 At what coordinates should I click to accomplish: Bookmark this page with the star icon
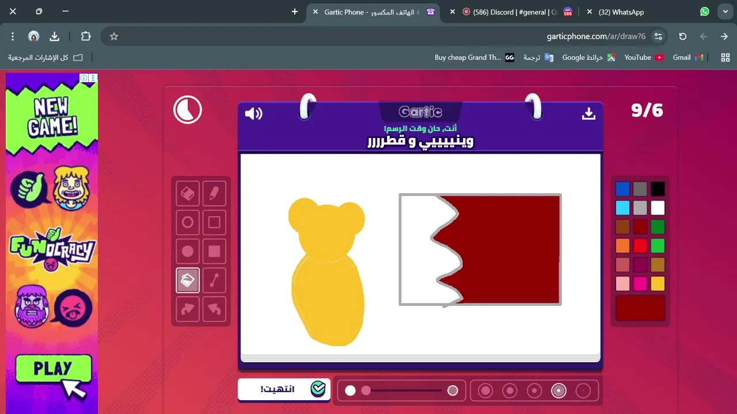tap(114, 36)
